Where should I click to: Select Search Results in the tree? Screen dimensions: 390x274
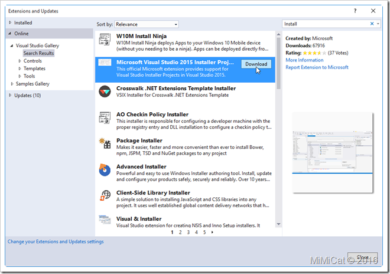coord(38,53)
